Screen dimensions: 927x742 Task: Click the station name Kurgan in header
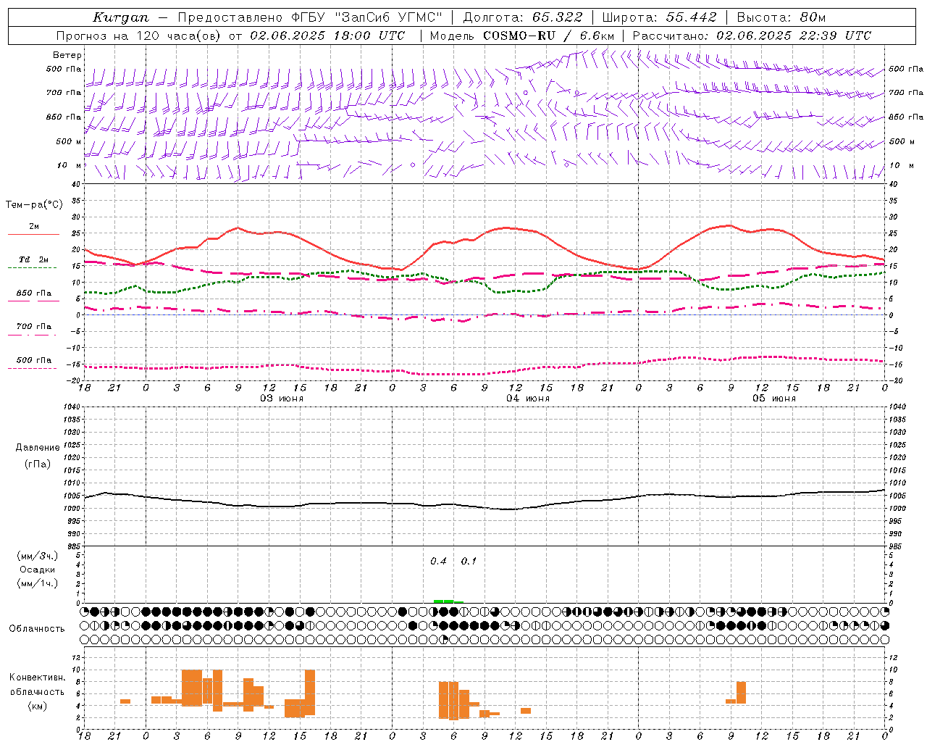(x=121, y=17)
